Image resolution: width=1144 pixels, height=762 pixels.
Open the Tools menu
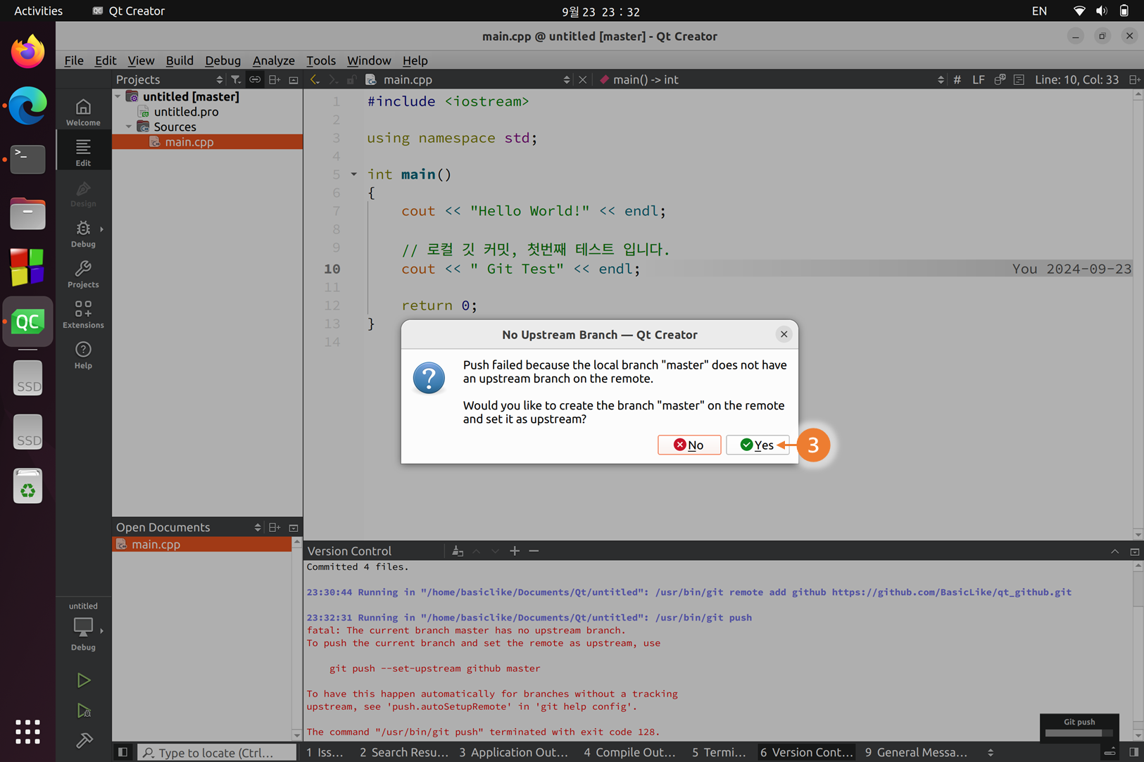(321, 61)
